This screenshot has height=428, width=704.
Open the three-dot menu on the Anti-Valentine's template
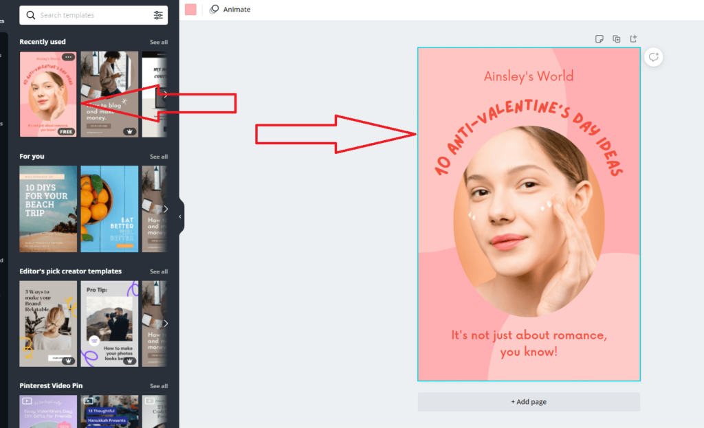[68, 57]
